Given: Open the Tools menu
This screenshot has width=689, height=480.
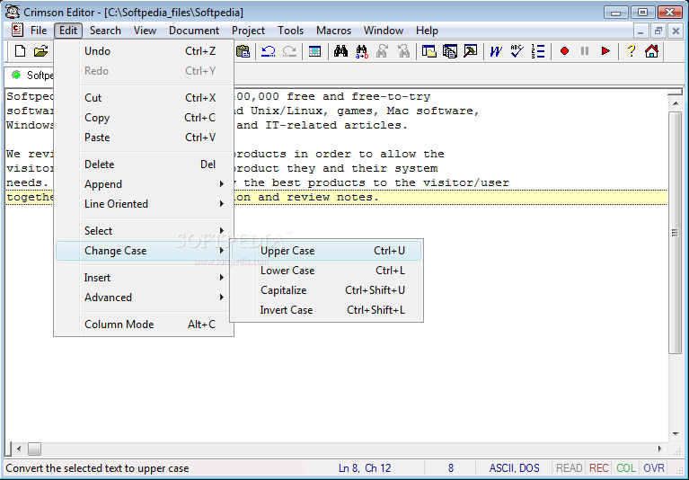Looking at the screenshot, I should pos(290,31).
